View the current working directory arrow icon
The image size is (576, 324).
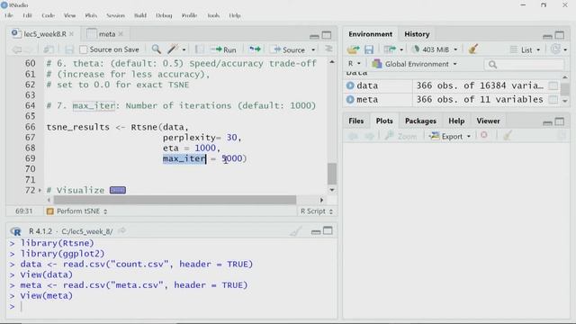click(x=122, y=230)
